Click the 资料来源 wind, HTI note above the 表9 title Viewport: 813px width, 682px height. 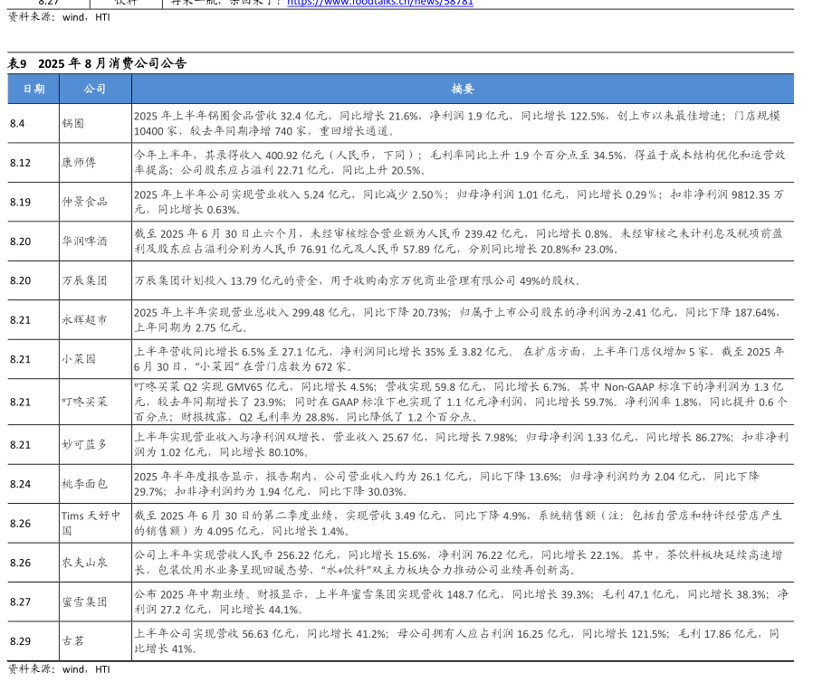pyautogui.click(x=59, y=17)
